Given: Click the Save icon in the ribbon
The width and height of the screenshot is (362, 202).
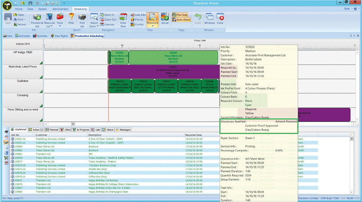Looking at the screenshot, I should tap(8, 19).
